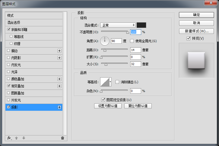Viewport: 219px width, 146px height.
Task: Delete effect with the trash icon
Action: point(62,138)
